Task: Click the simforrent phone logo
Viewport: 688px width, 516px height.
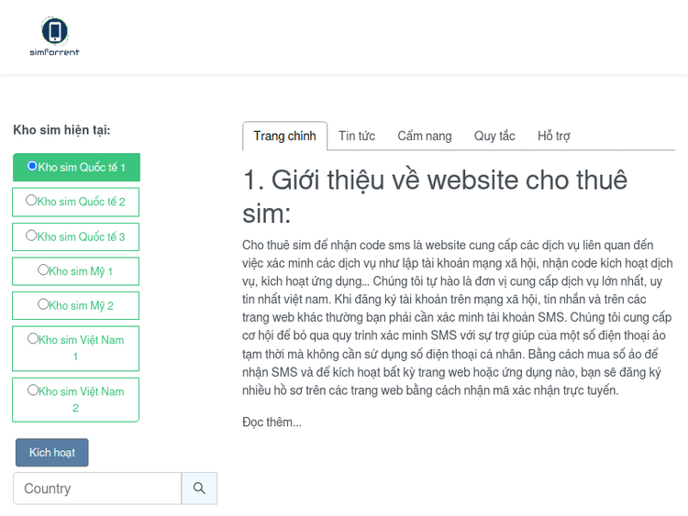Action: click(x=54, y=37)
